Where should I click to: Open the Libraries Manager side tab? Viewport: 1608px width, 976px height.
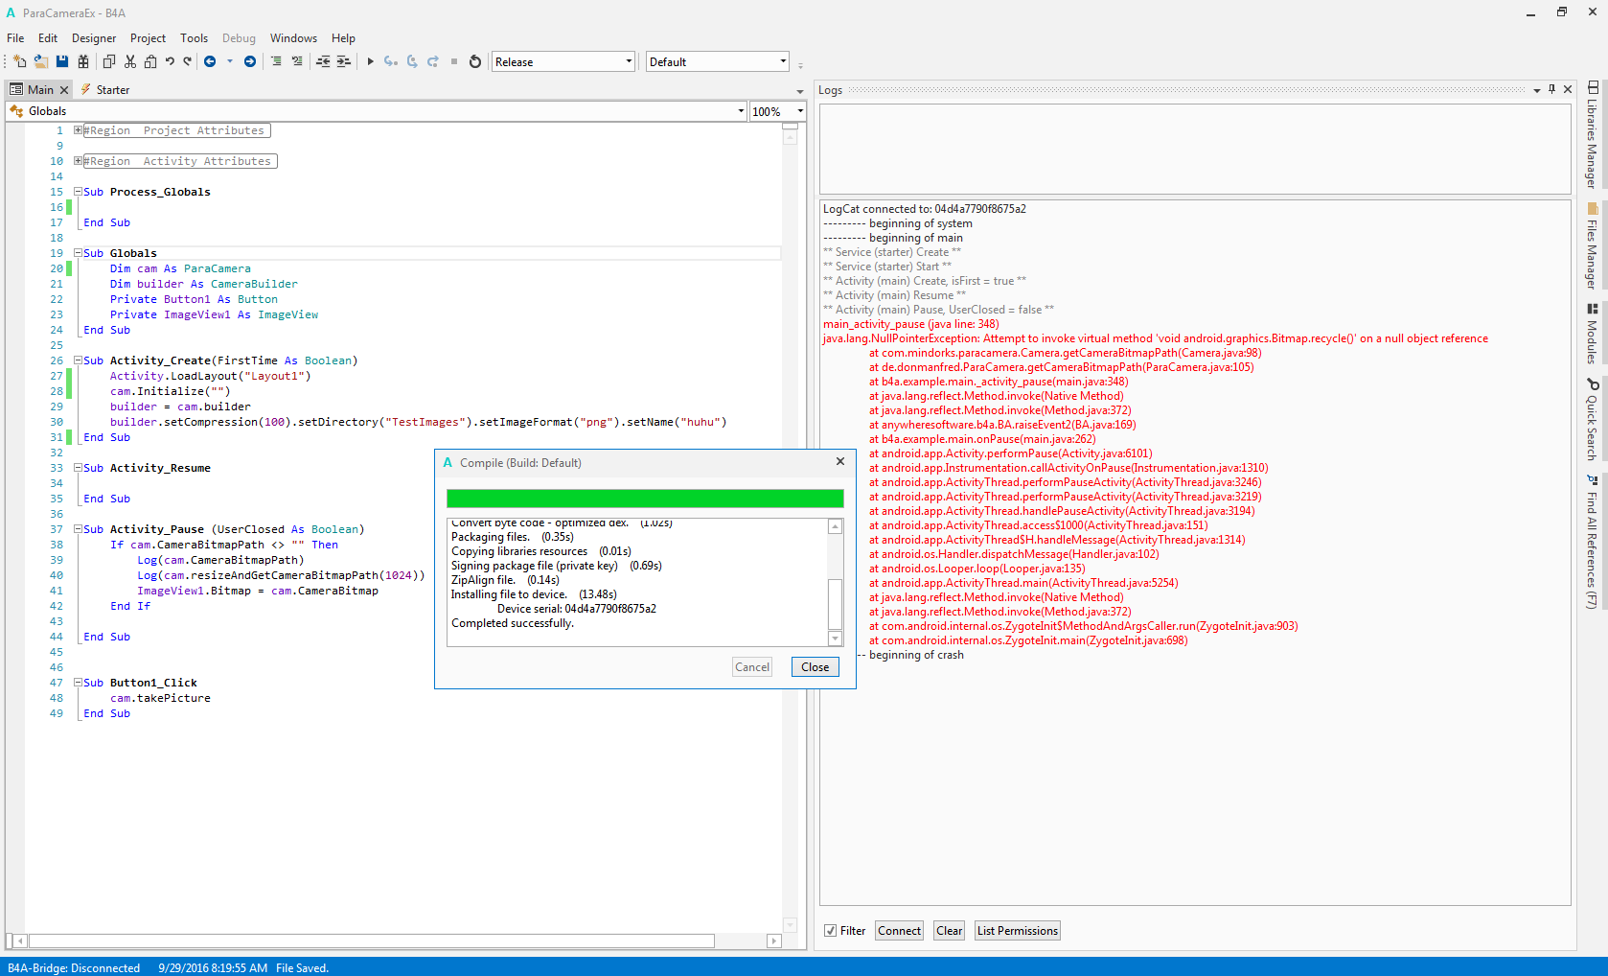[x=1592, y=134]
